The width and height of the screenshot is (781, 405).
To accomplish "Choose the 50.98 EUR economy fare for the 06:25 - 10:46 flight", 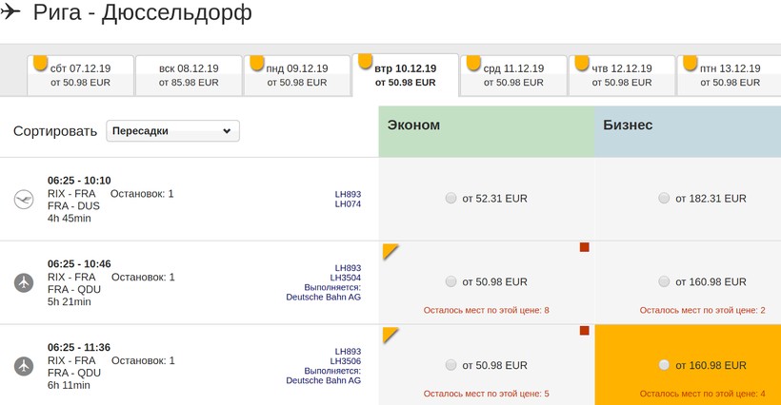I will [451, 282].
